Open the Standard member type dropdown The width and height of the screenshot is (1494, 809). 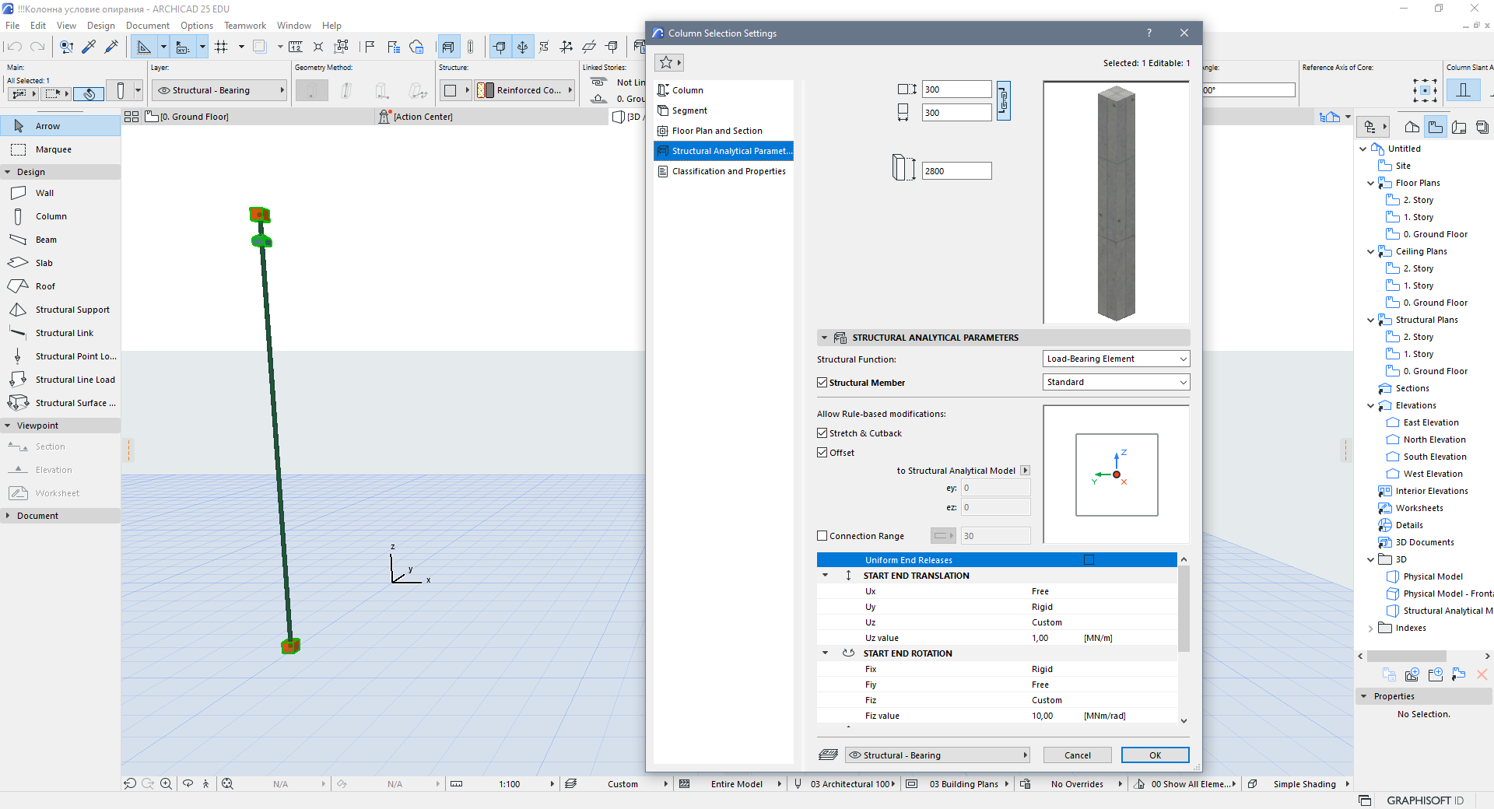1115,382
